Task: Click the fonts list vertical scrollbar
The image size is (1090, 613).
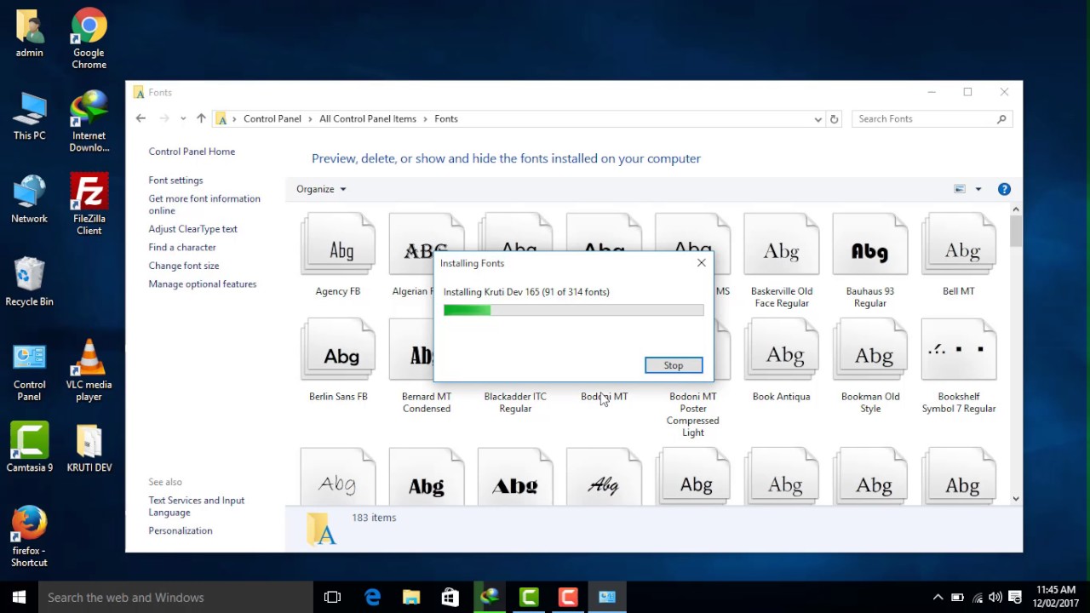Action: pos(1015,353)
